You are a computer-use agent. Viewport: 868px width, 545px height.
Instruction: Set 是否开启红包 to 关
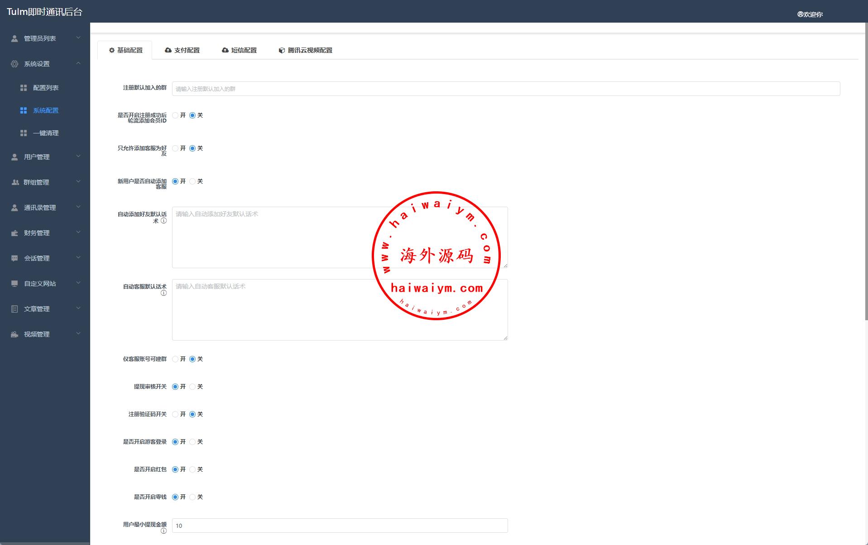point(192,469)
